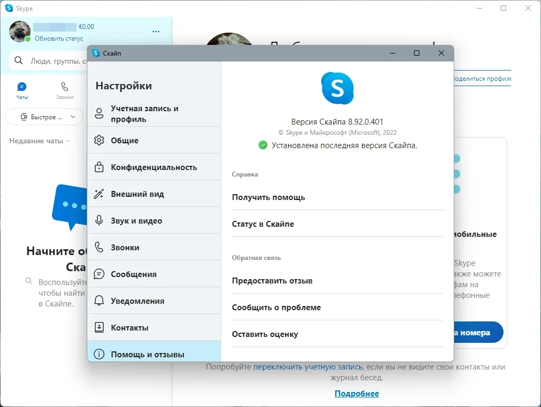541x407 pixels.
Task: Open Статус в Скайпе page
Action: 337,224
